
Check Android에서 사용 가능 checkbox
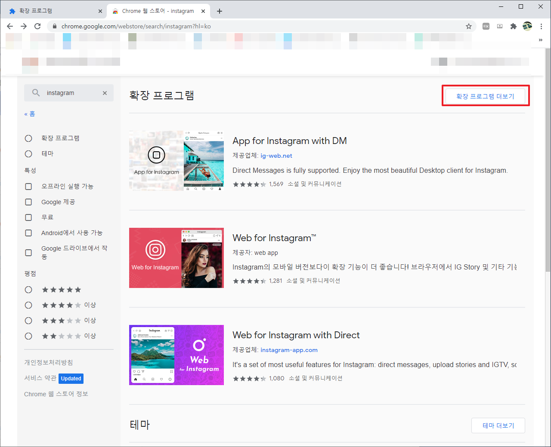tap(28, 233)
